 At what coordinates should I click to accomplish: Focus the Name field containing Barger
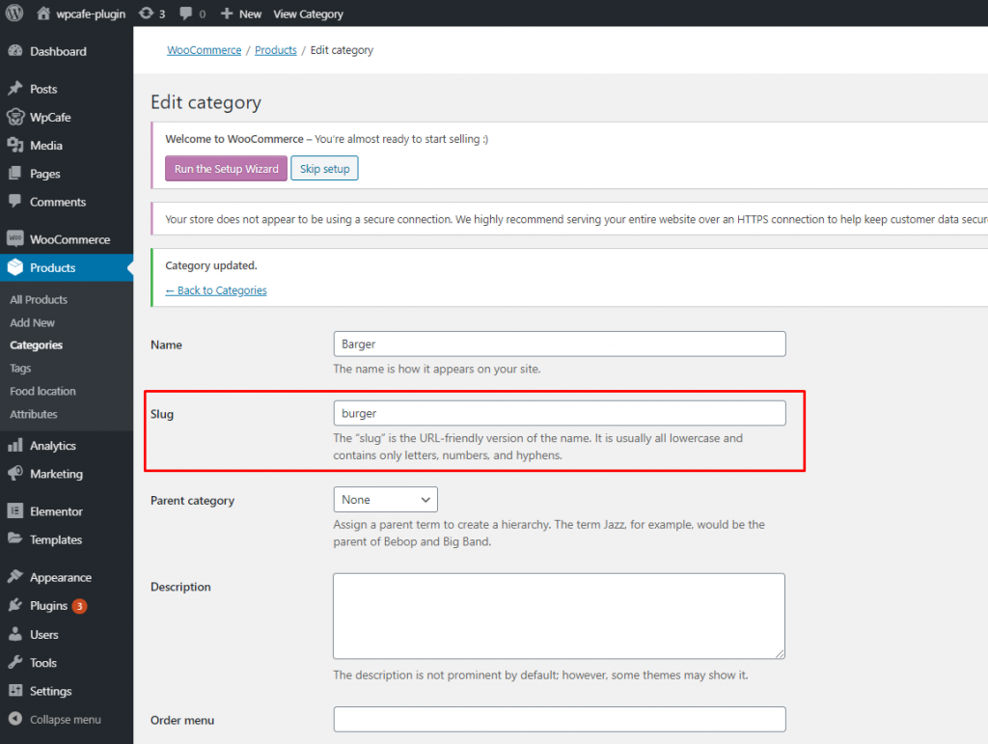point(560,344)
